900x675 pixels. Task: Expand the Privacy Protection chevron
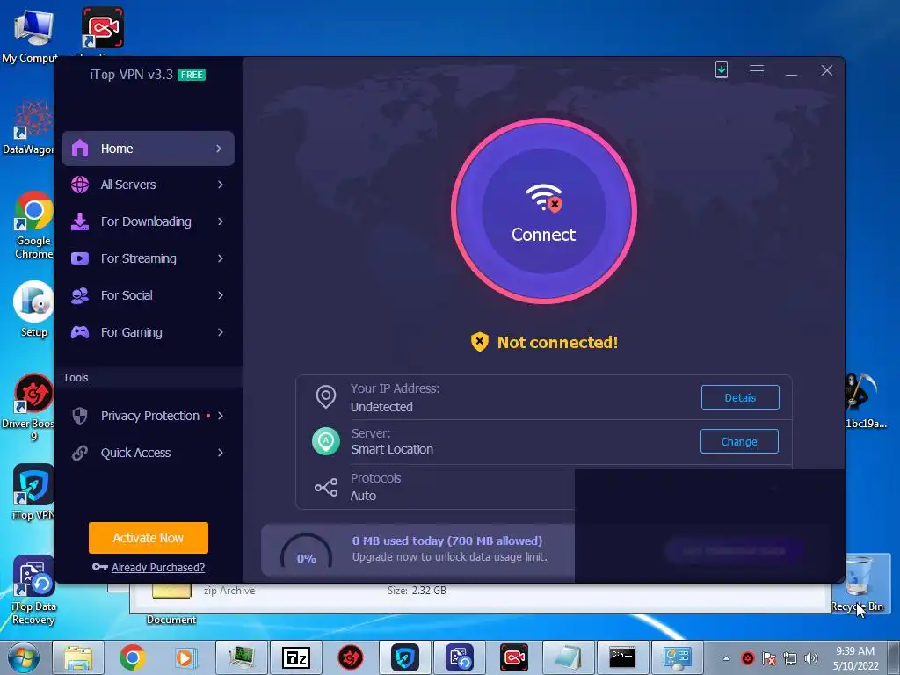221,416
